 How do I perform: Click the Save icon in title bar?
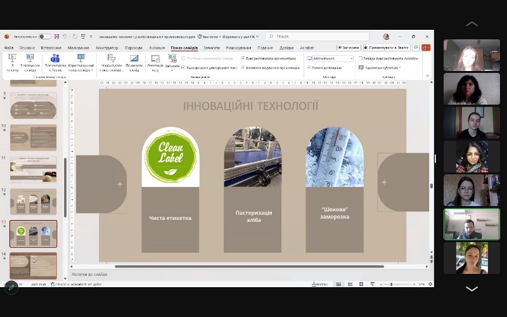click(x=57, y=37)
